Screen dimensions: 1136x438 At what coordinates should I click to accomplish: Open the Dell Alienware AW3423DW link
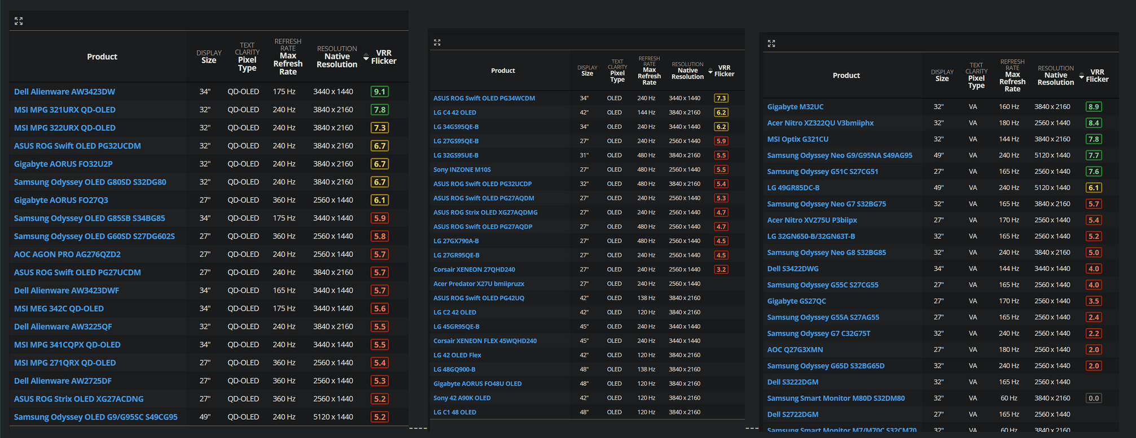64,91
